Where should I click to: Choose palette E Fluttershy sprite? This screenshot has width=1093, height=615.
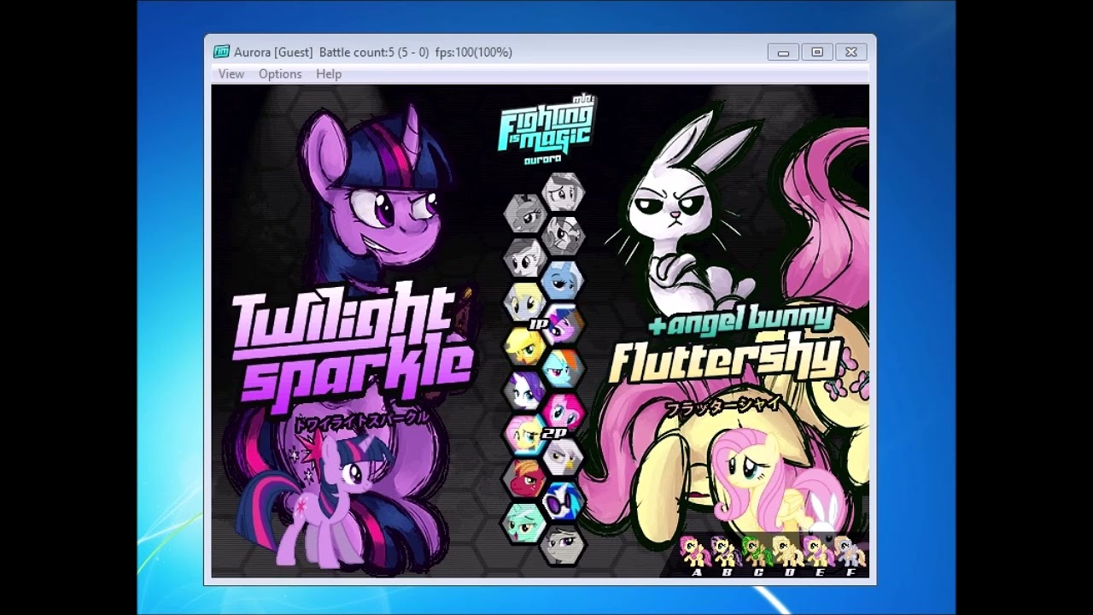(x=818, y=552)
